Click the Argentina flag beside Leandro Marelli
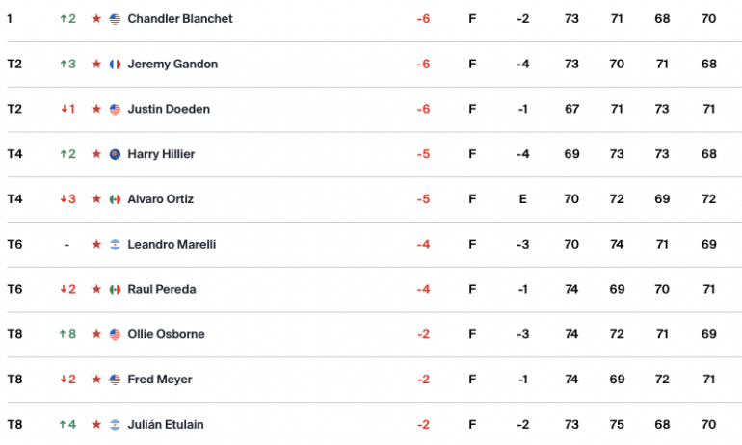The image size is (742, 445). (x=115, y=245)
